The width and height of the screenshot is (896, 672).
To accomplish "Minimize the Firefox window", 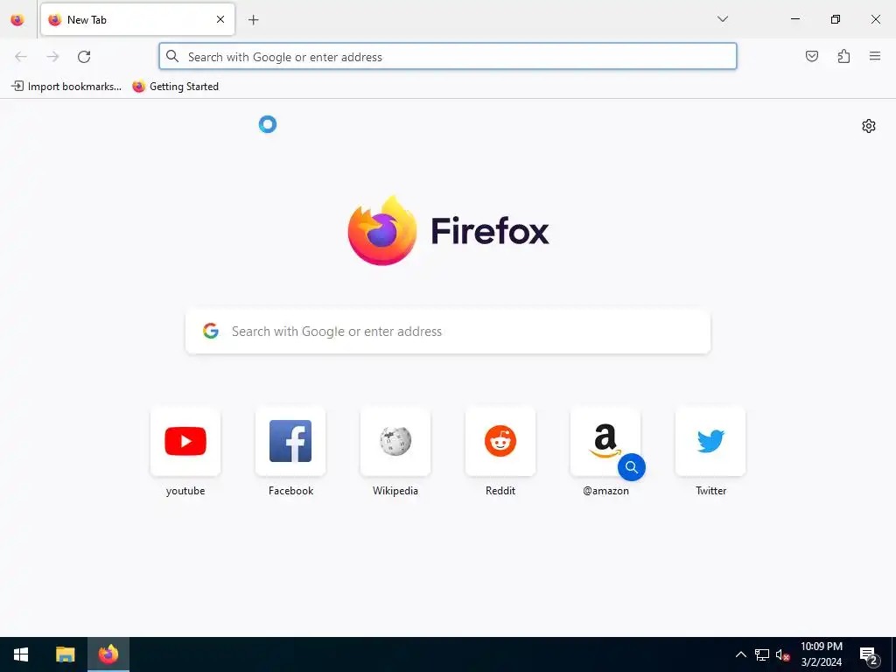I will (x=794, y=19).
